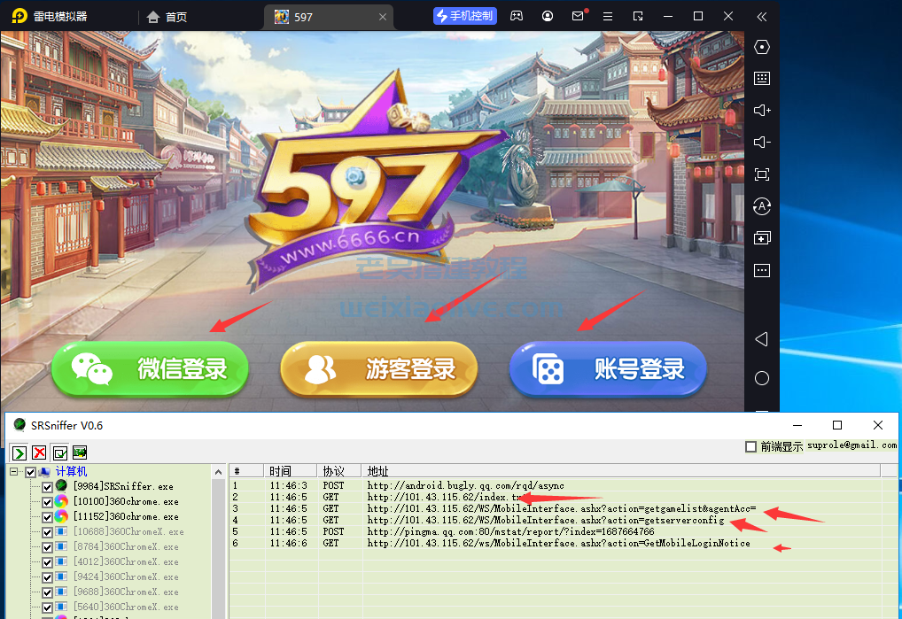The image size is (902, 619).
Task: Click the back triangle in emulator sidebar
Action: tap(761, 339)
